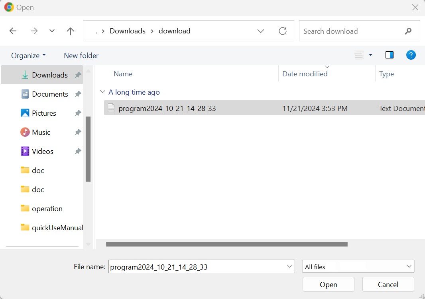The width and height of the screenshot is (425, 299).
Task: Expand the File name dropdown arrow
Action: [289, 266]
